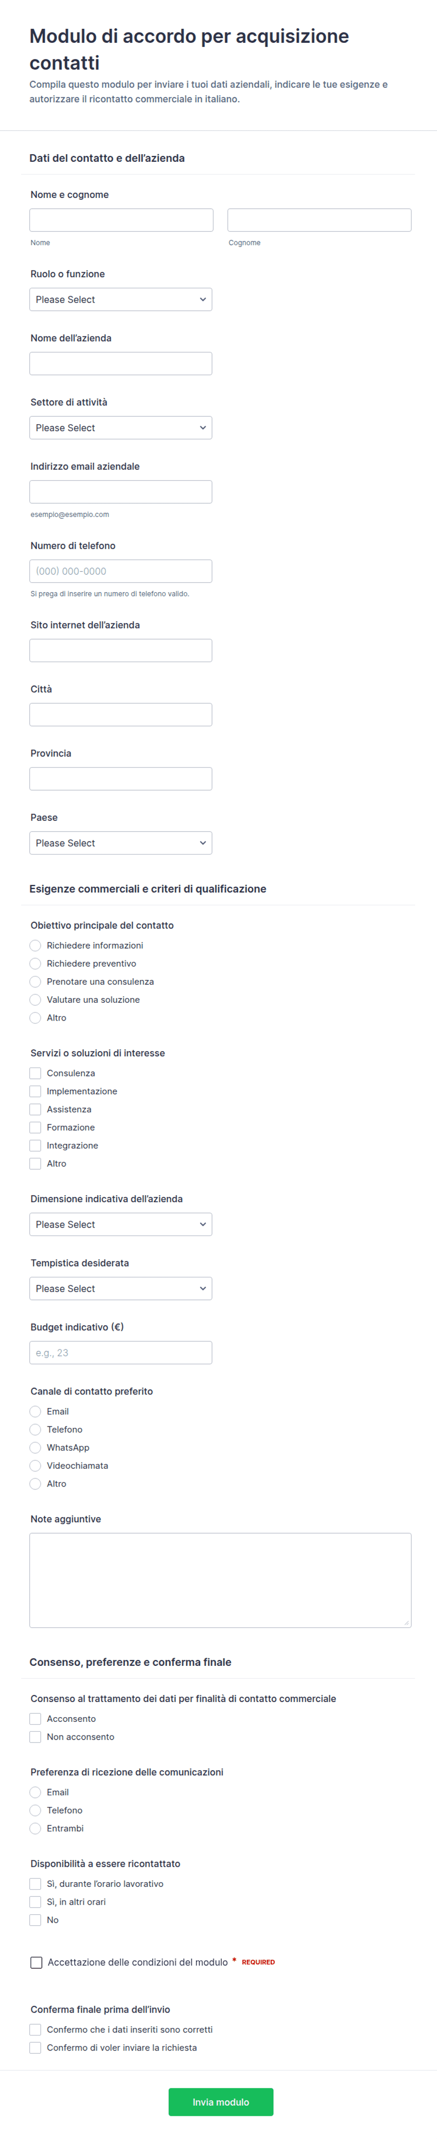Viewport: 437px width, 2139px height.
Task: Open the Paese dropdown
Action: [x=120, y=843]
